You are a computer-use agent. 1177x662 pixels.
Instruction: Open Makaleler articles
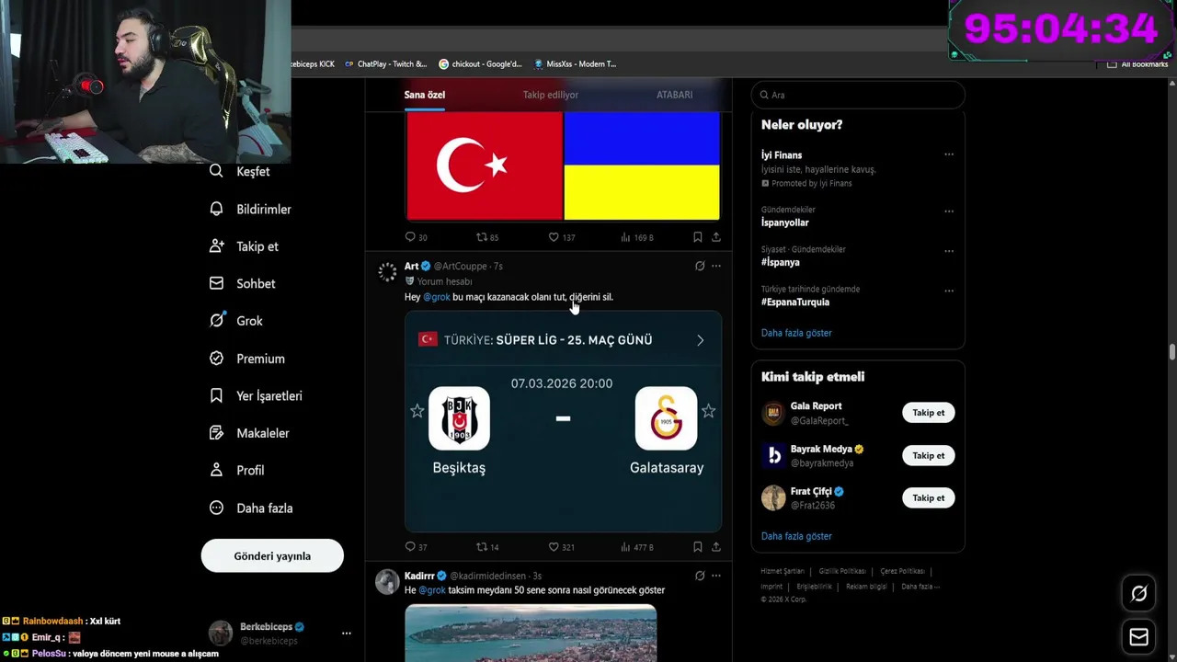249,433
